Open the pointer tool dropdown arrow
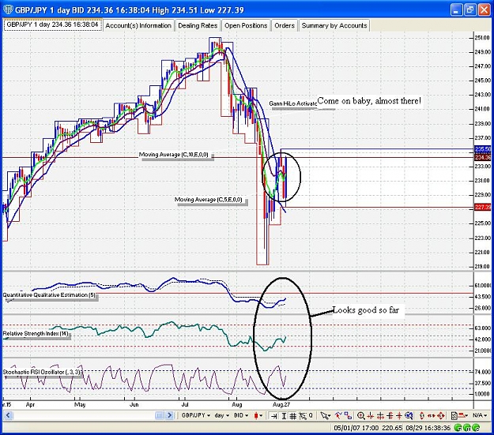The image size is (494, 435). pos(330,416)
